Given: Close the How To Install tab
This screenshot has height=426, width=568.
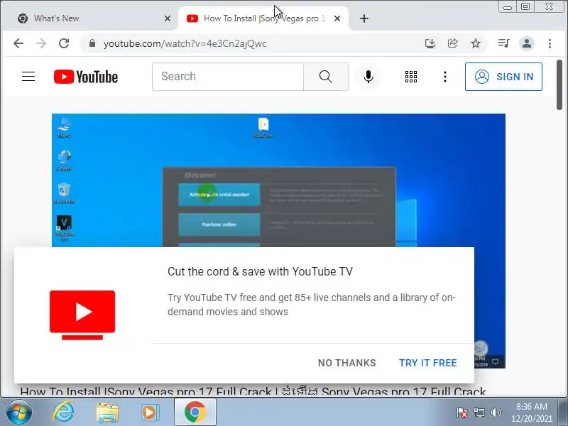Looking at the screenshot, I should point(337,18).
